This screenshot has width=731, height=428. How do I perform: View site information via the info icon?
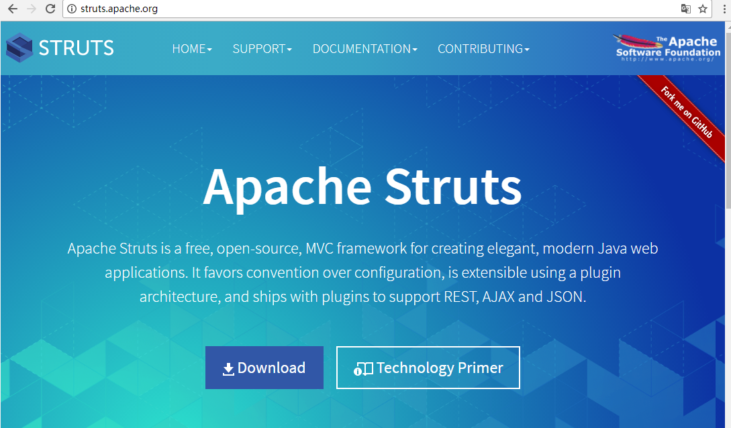click(72, 9)
